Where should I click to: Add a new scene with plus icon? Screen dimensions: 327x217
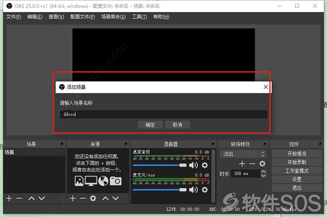9,198
